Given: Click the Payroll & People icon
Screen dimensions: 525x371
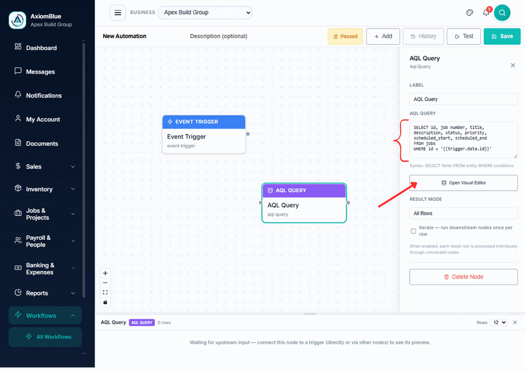Looking at the screenshot, I should click(x=18, y=240).
